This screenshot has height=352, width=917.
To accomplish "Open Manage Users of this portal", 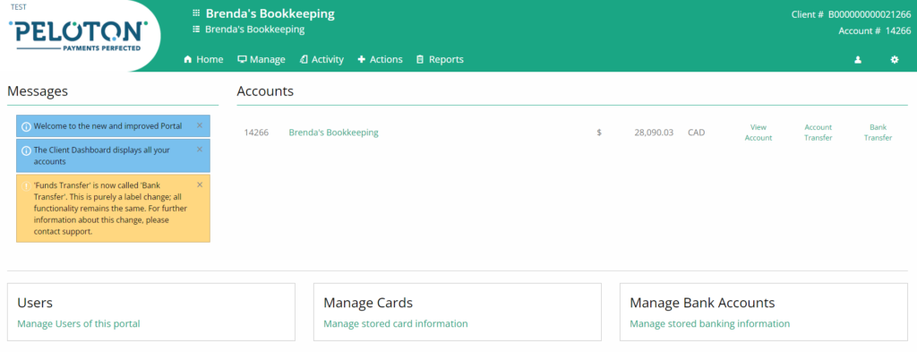I will tap(79, 323).
